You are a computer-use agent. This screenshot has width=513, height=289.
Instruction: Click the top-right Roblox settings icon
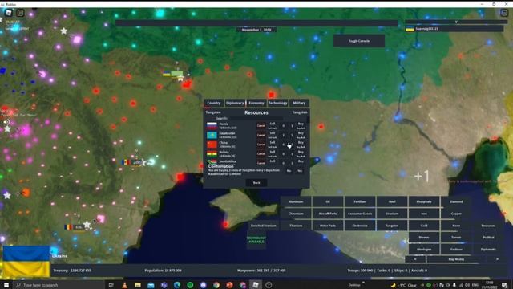(x=504, y=13)
